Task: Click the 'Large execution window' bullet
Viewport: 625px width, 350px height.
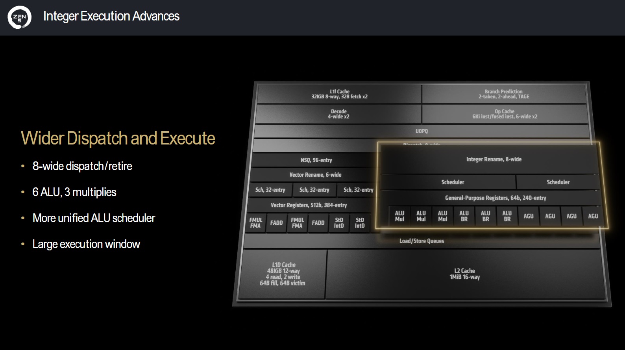Action: click(86, 244)
